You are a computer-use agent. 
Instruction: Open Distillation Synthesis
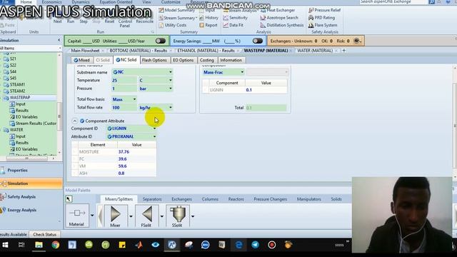[282, 25]
